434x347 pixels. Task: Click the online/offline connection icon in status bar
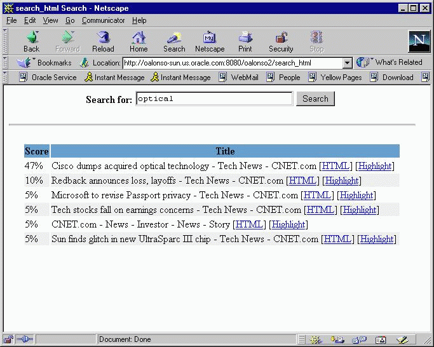[25, 339]
